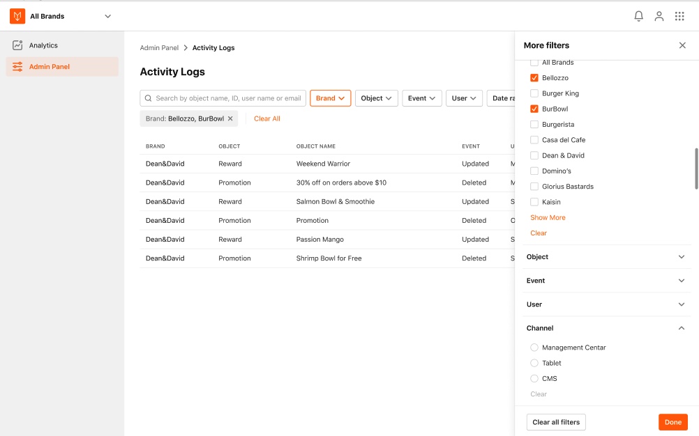The image size is (699, 436).
Task: Check the Burgerista checkbox
Action: pos(534,125)
